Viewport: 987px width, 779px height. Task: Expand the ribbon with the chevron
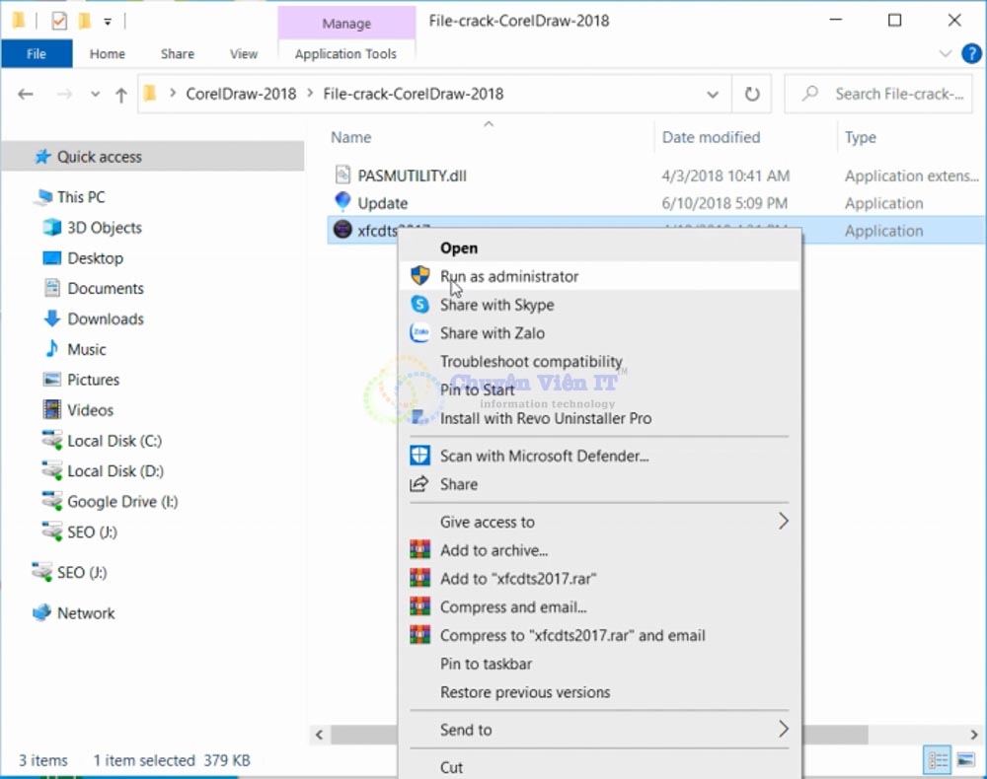point(945,53)
